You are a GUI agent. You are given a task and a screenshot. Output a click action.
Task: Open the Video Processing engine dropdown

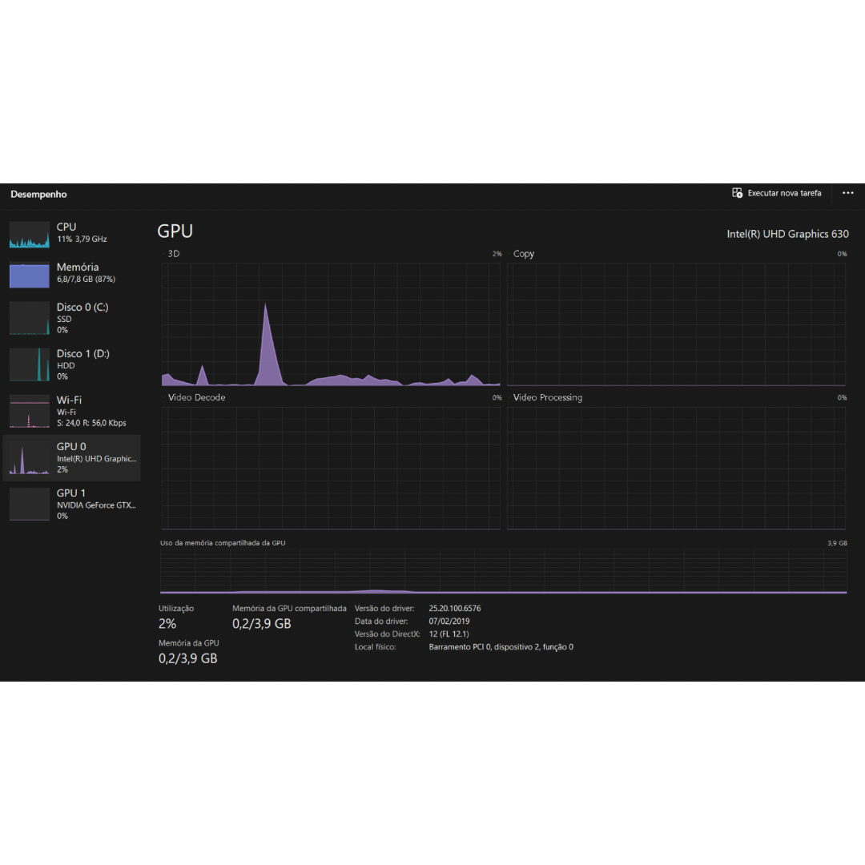[x=547, y=397]
